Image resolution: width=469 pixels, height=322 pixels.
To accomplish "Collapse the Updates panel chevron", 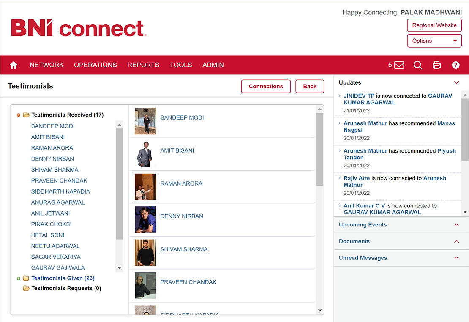I will pos(456,82).
